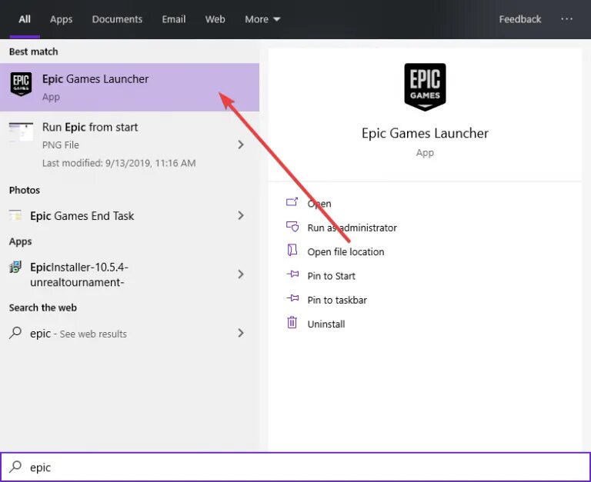
Task: Click the Epic Games Launcher best match icon
Action: click(x=21, y=84)
